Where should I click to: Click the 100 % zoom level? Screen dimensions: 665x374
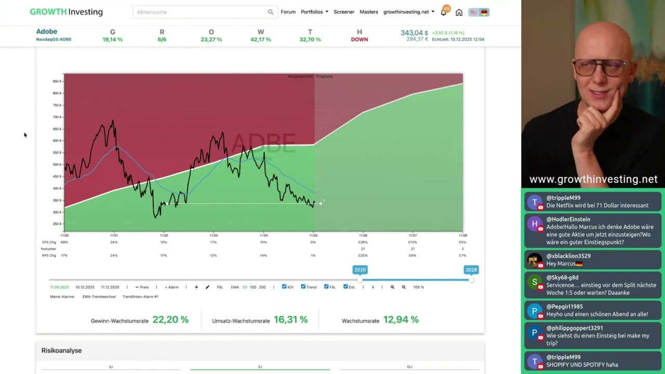(418, 287)
